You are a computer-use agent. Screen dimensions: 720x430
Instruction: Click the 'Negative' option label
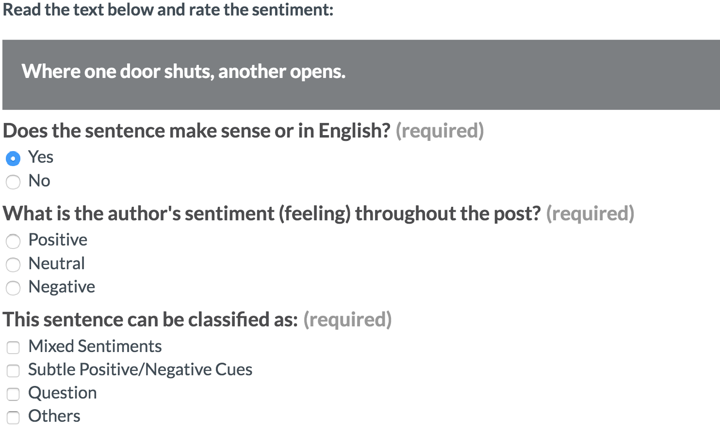tap(62, 287)
